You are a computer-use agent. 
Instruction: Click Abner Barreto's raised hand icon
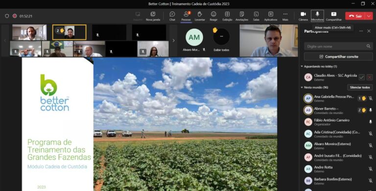tap(364, 110)
